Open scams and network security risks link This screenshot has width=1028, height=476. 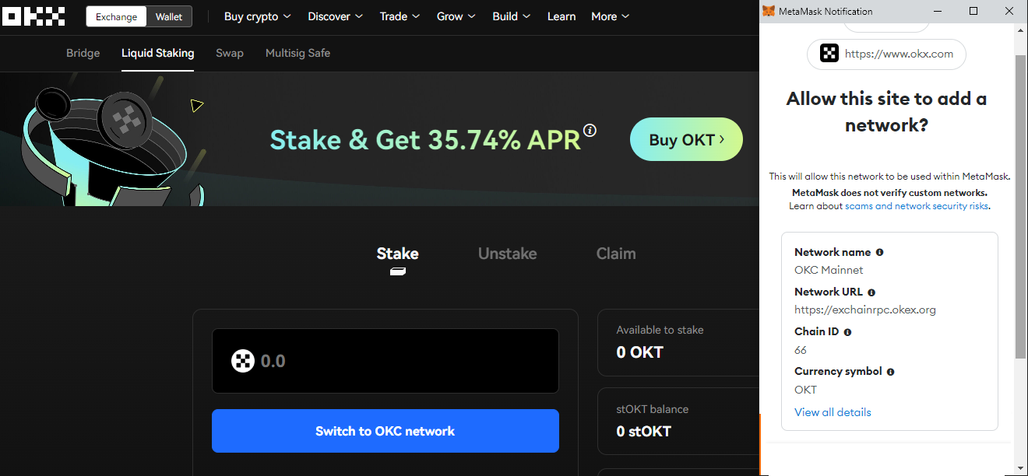point(917,206)
